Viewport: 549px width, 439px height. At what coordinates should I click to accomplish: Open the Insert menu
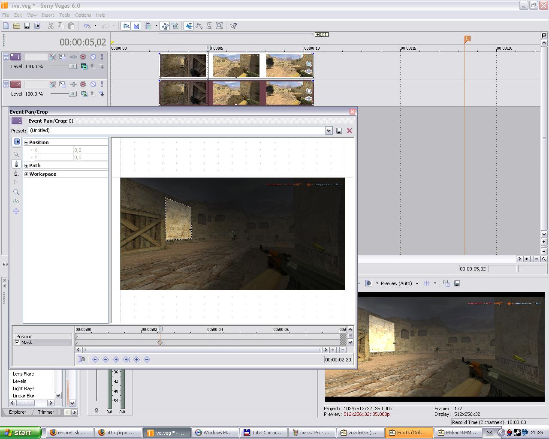pos(48,15)
